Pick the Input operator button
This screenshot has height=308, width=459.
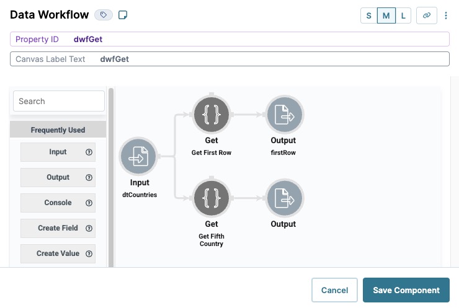click(x=58, y=152)
